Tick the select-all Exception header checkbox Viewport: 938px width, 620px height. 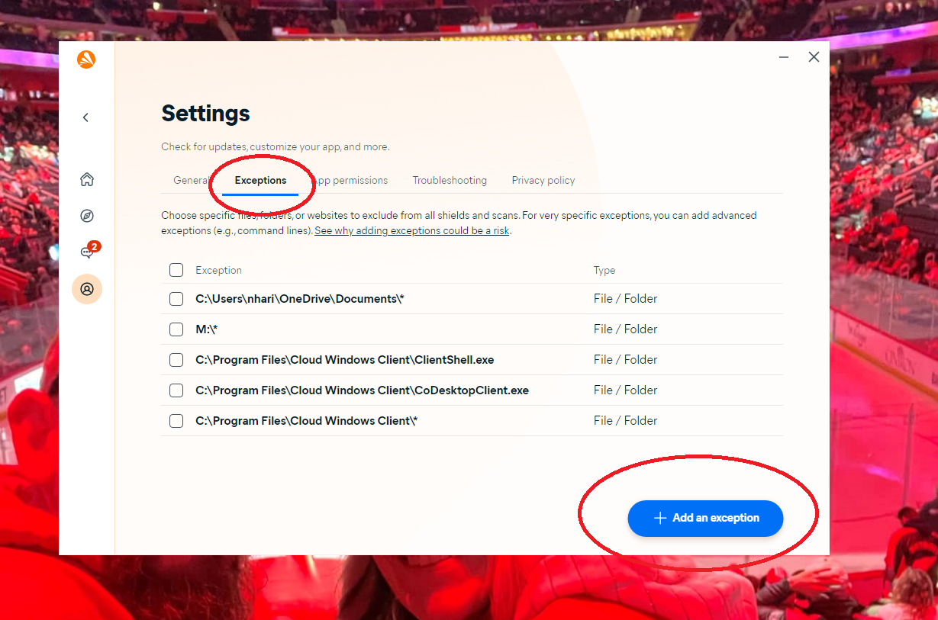[x=176, y=270]
